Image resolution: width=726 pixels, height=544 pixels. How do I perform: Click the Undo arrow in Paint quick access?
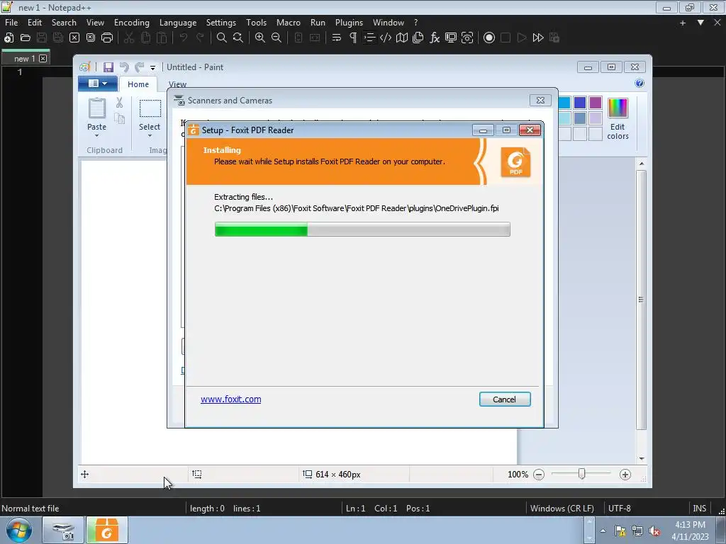click(x=124, y=67)
